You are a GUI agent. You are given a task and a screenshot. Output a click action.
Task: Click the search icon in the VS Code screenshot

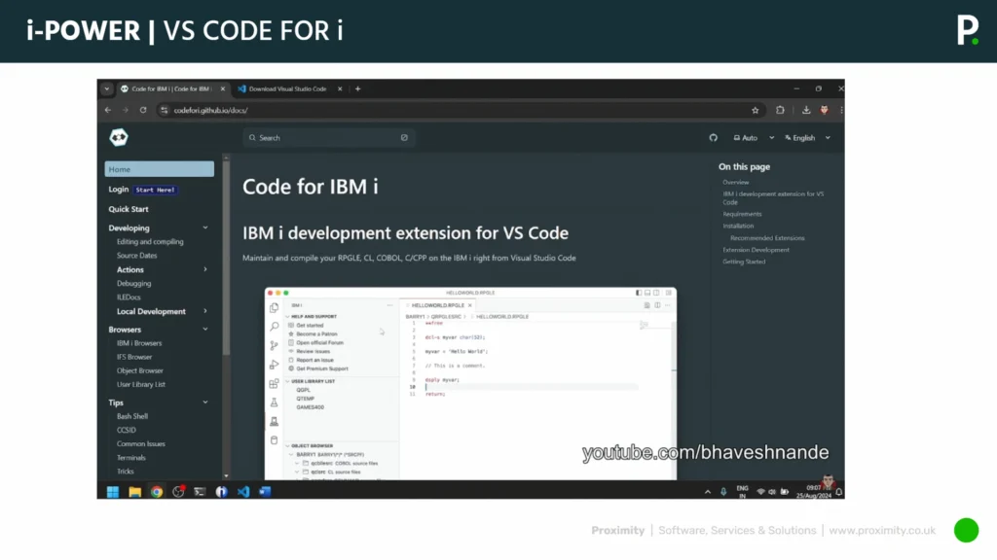274,326
